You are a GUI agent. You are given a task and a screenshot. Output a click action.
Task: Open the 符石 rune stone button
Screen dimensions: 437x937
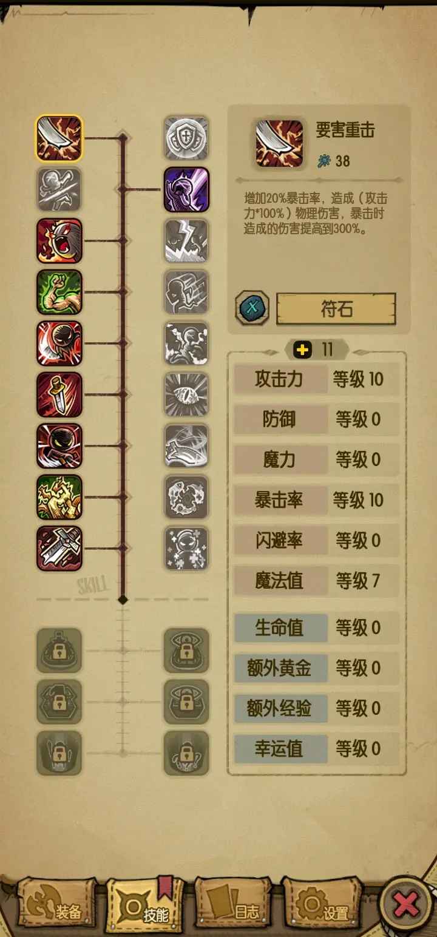tap(336, 309)
